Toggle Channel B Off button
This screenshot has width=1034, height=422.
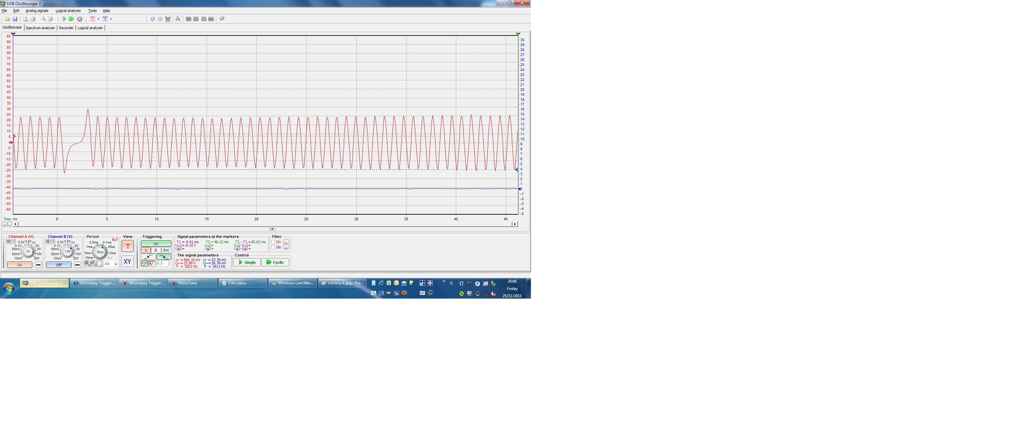point(59,265)
